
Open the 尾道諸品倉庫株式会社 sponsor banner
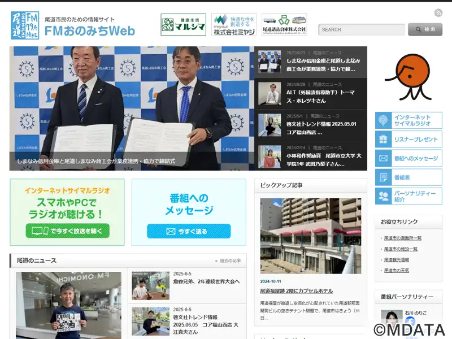pyautogui.click(x=284, y=25)
